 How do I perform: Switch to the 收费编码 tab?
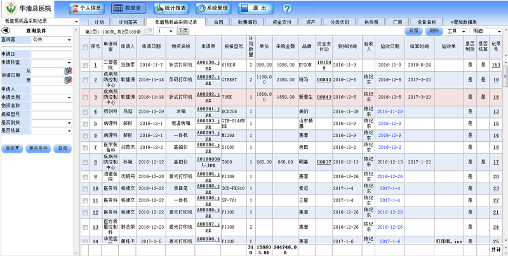point(247,22)
